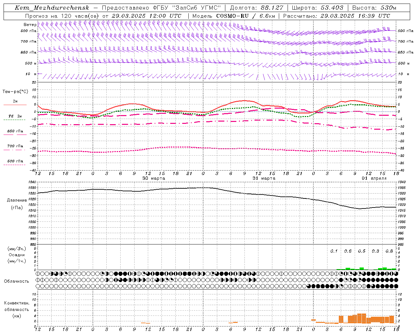Click the 850 гПа entry in temperature legend
This screenshot has height=332, width=415.
(x=15, y=131)
